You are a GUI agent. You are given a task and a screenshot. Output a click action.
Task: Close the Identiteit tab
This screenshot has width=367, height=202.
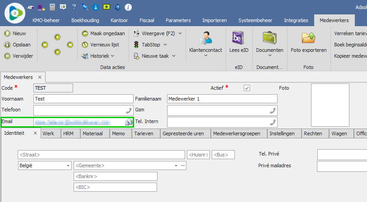(35, 133)
